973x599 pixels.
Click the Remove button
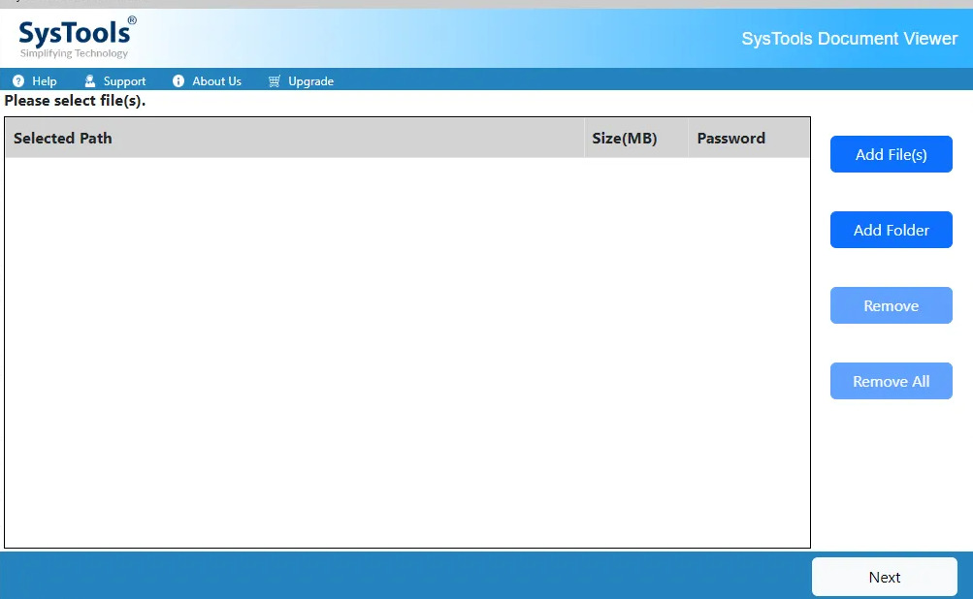(x=892, y=305)
